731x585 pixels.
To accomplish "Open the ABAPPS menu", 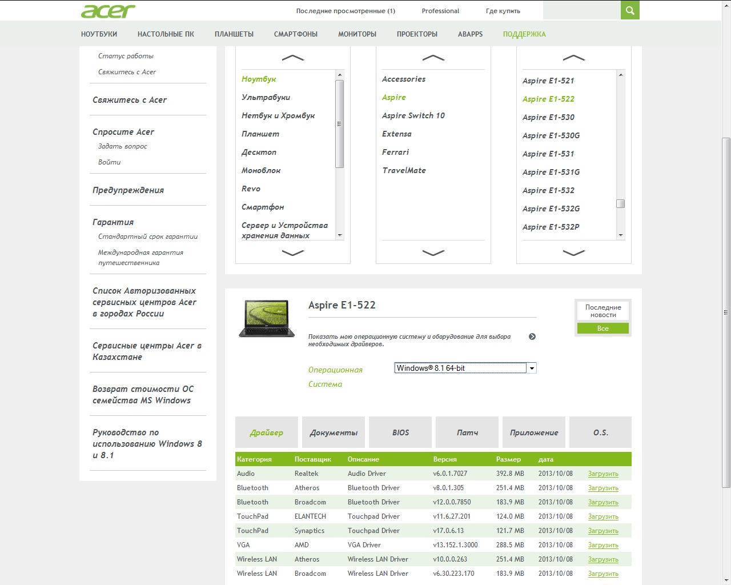I will click(470, 34).
